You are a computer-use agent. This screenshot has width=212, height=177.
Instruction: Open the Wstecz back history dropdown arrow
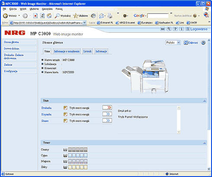[x=19, y=16]
